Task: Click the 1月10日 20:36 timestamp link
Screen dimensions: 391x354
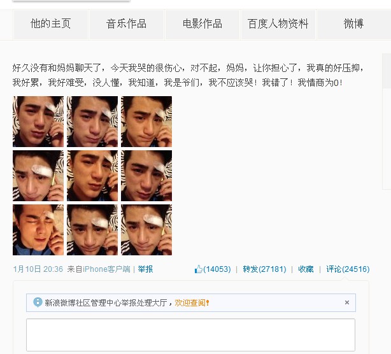Action: tap(38, 269)
